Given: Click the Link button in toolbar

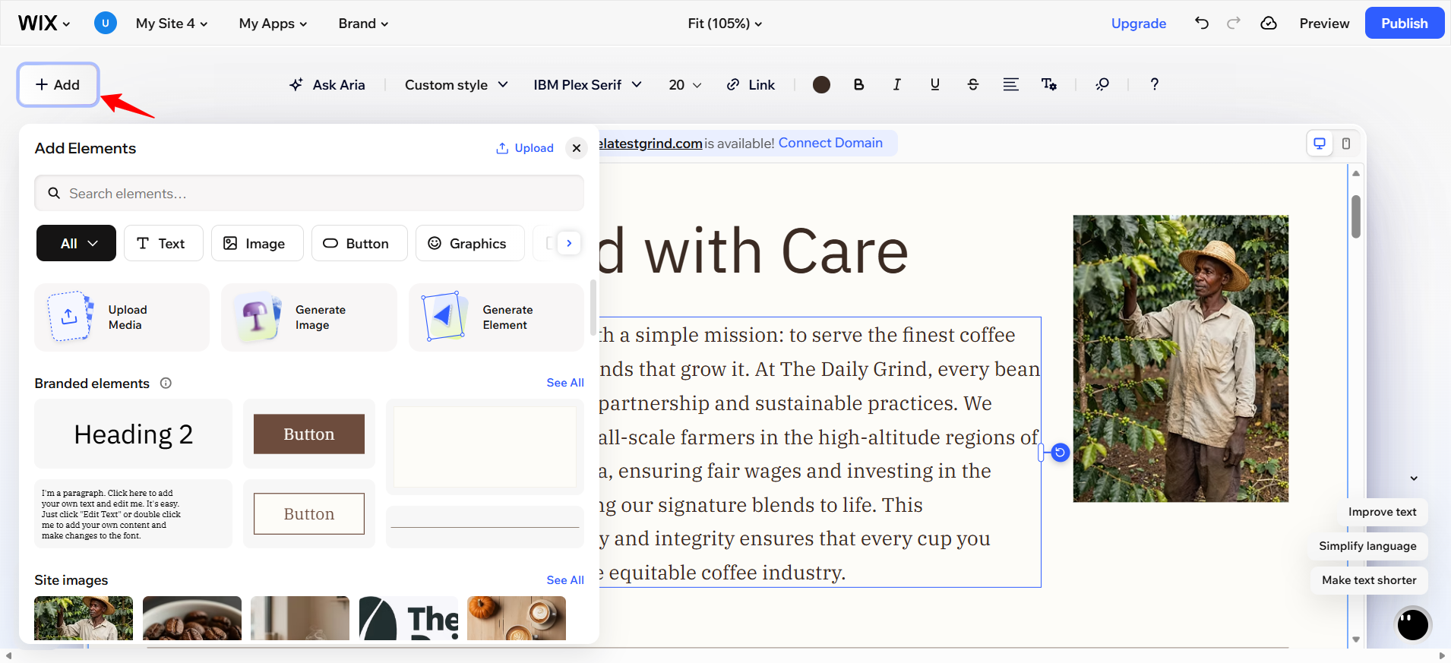Looking at the screenshot, I should (x=751, y=84).
